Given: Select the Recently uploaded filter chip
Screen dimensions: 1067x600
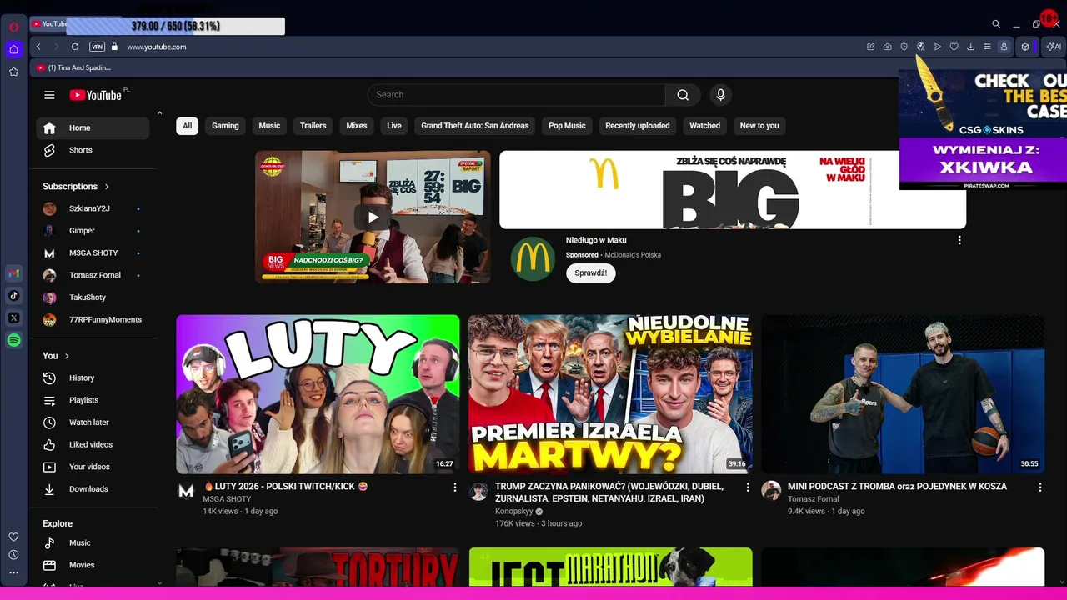Looking at the screenshot, I should (638, 126).
